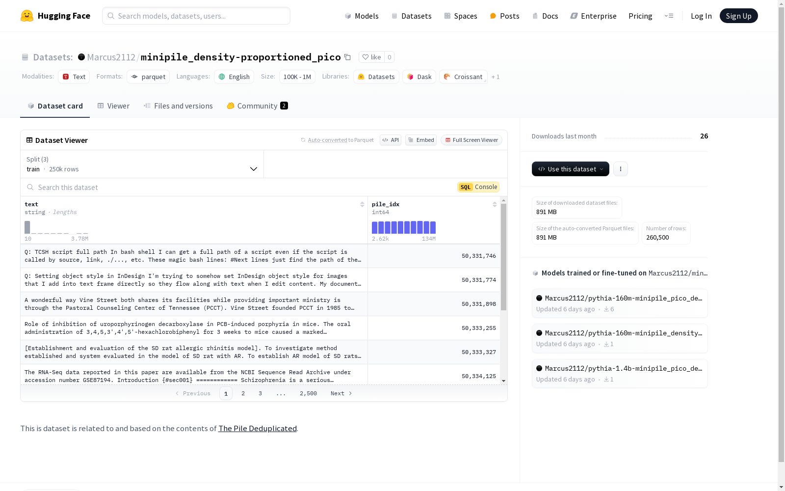Open the pythia-160m-minipile_density model card
The image size is (785, 491).
620,338
